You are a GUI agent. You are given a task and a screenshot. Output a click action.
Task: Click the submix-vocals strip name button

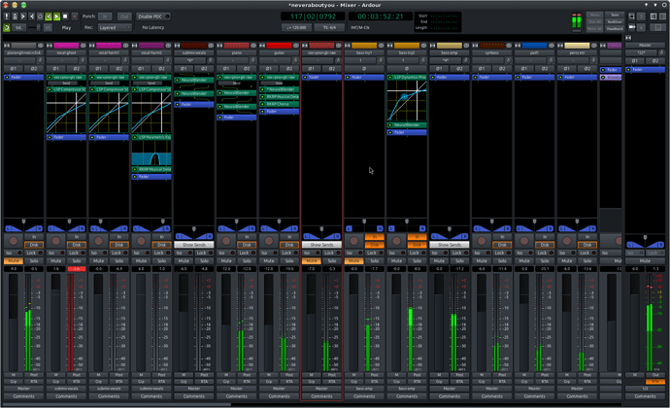[x=194, y=52]
